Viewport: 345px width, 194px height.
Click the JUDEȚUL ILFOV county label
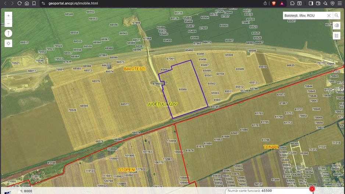pyautogui.click(x=162, y=104)
